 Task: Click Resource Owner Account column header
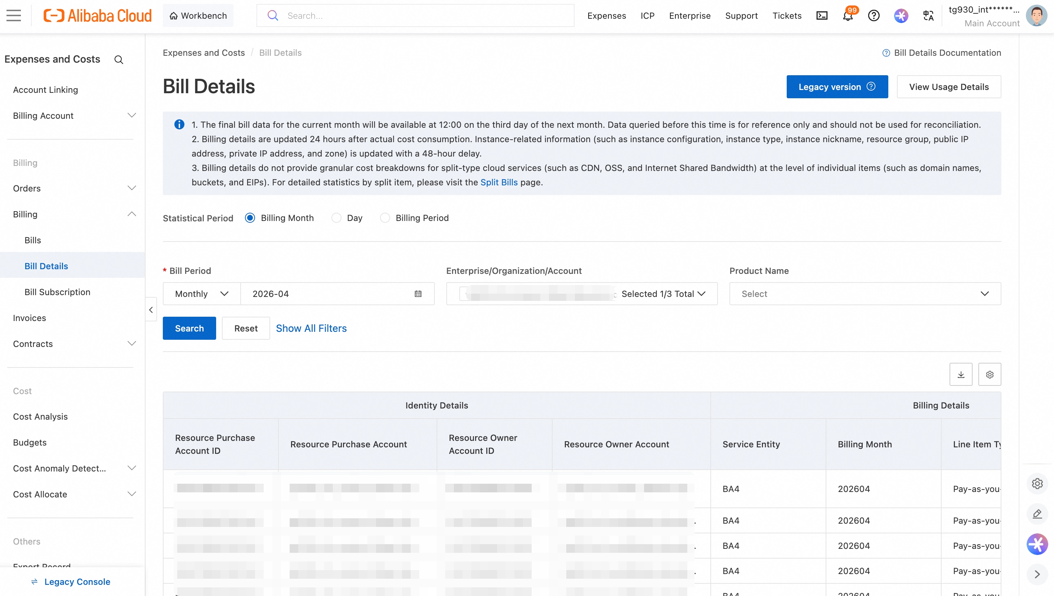(x=631, y=444)
